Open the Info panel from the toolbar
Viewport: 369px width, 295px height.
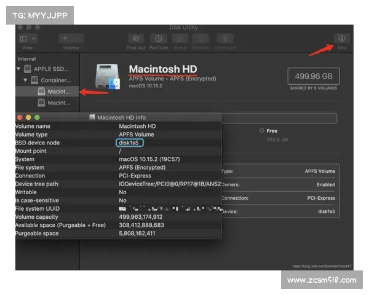click(x=341, y=38)
